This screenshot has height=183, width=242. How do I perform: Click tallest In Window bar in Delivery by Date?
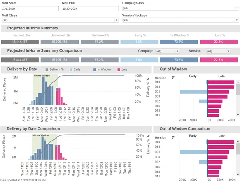click(x=43, y=91)
